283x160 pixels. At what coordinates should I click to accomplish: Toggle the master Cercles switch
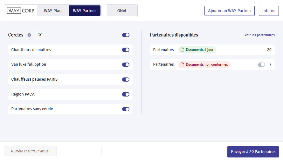tap(126, 35)
